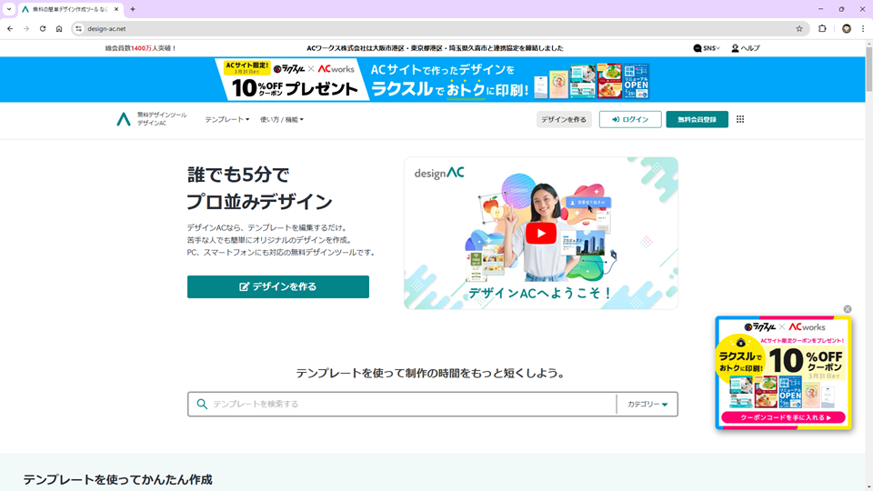873x491 pixels.
Task: Expand the 使い方 / 機能 menu
Action: coord(282,119)
